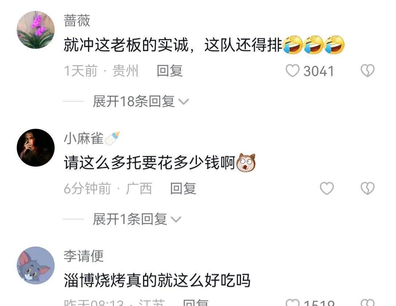Open 李请便's Tom cat avatar
Image resolution: width=396 pixels, height=306 pixels.
coord(36,265)
